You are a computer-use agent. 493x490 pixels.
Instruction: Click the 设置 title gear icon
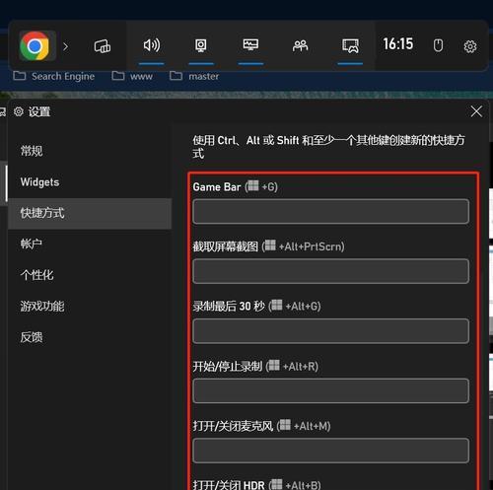coord(19,111)
